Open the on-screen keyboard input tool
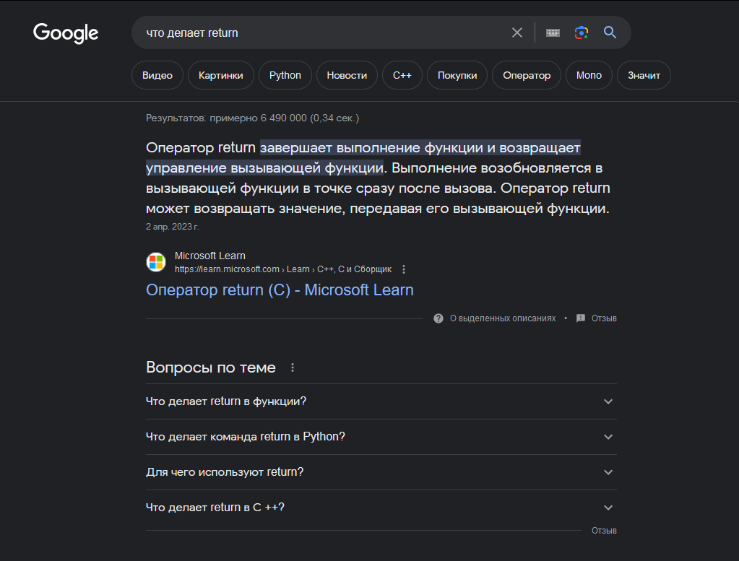This screenshot has height=561, width=739. [553, 32]
